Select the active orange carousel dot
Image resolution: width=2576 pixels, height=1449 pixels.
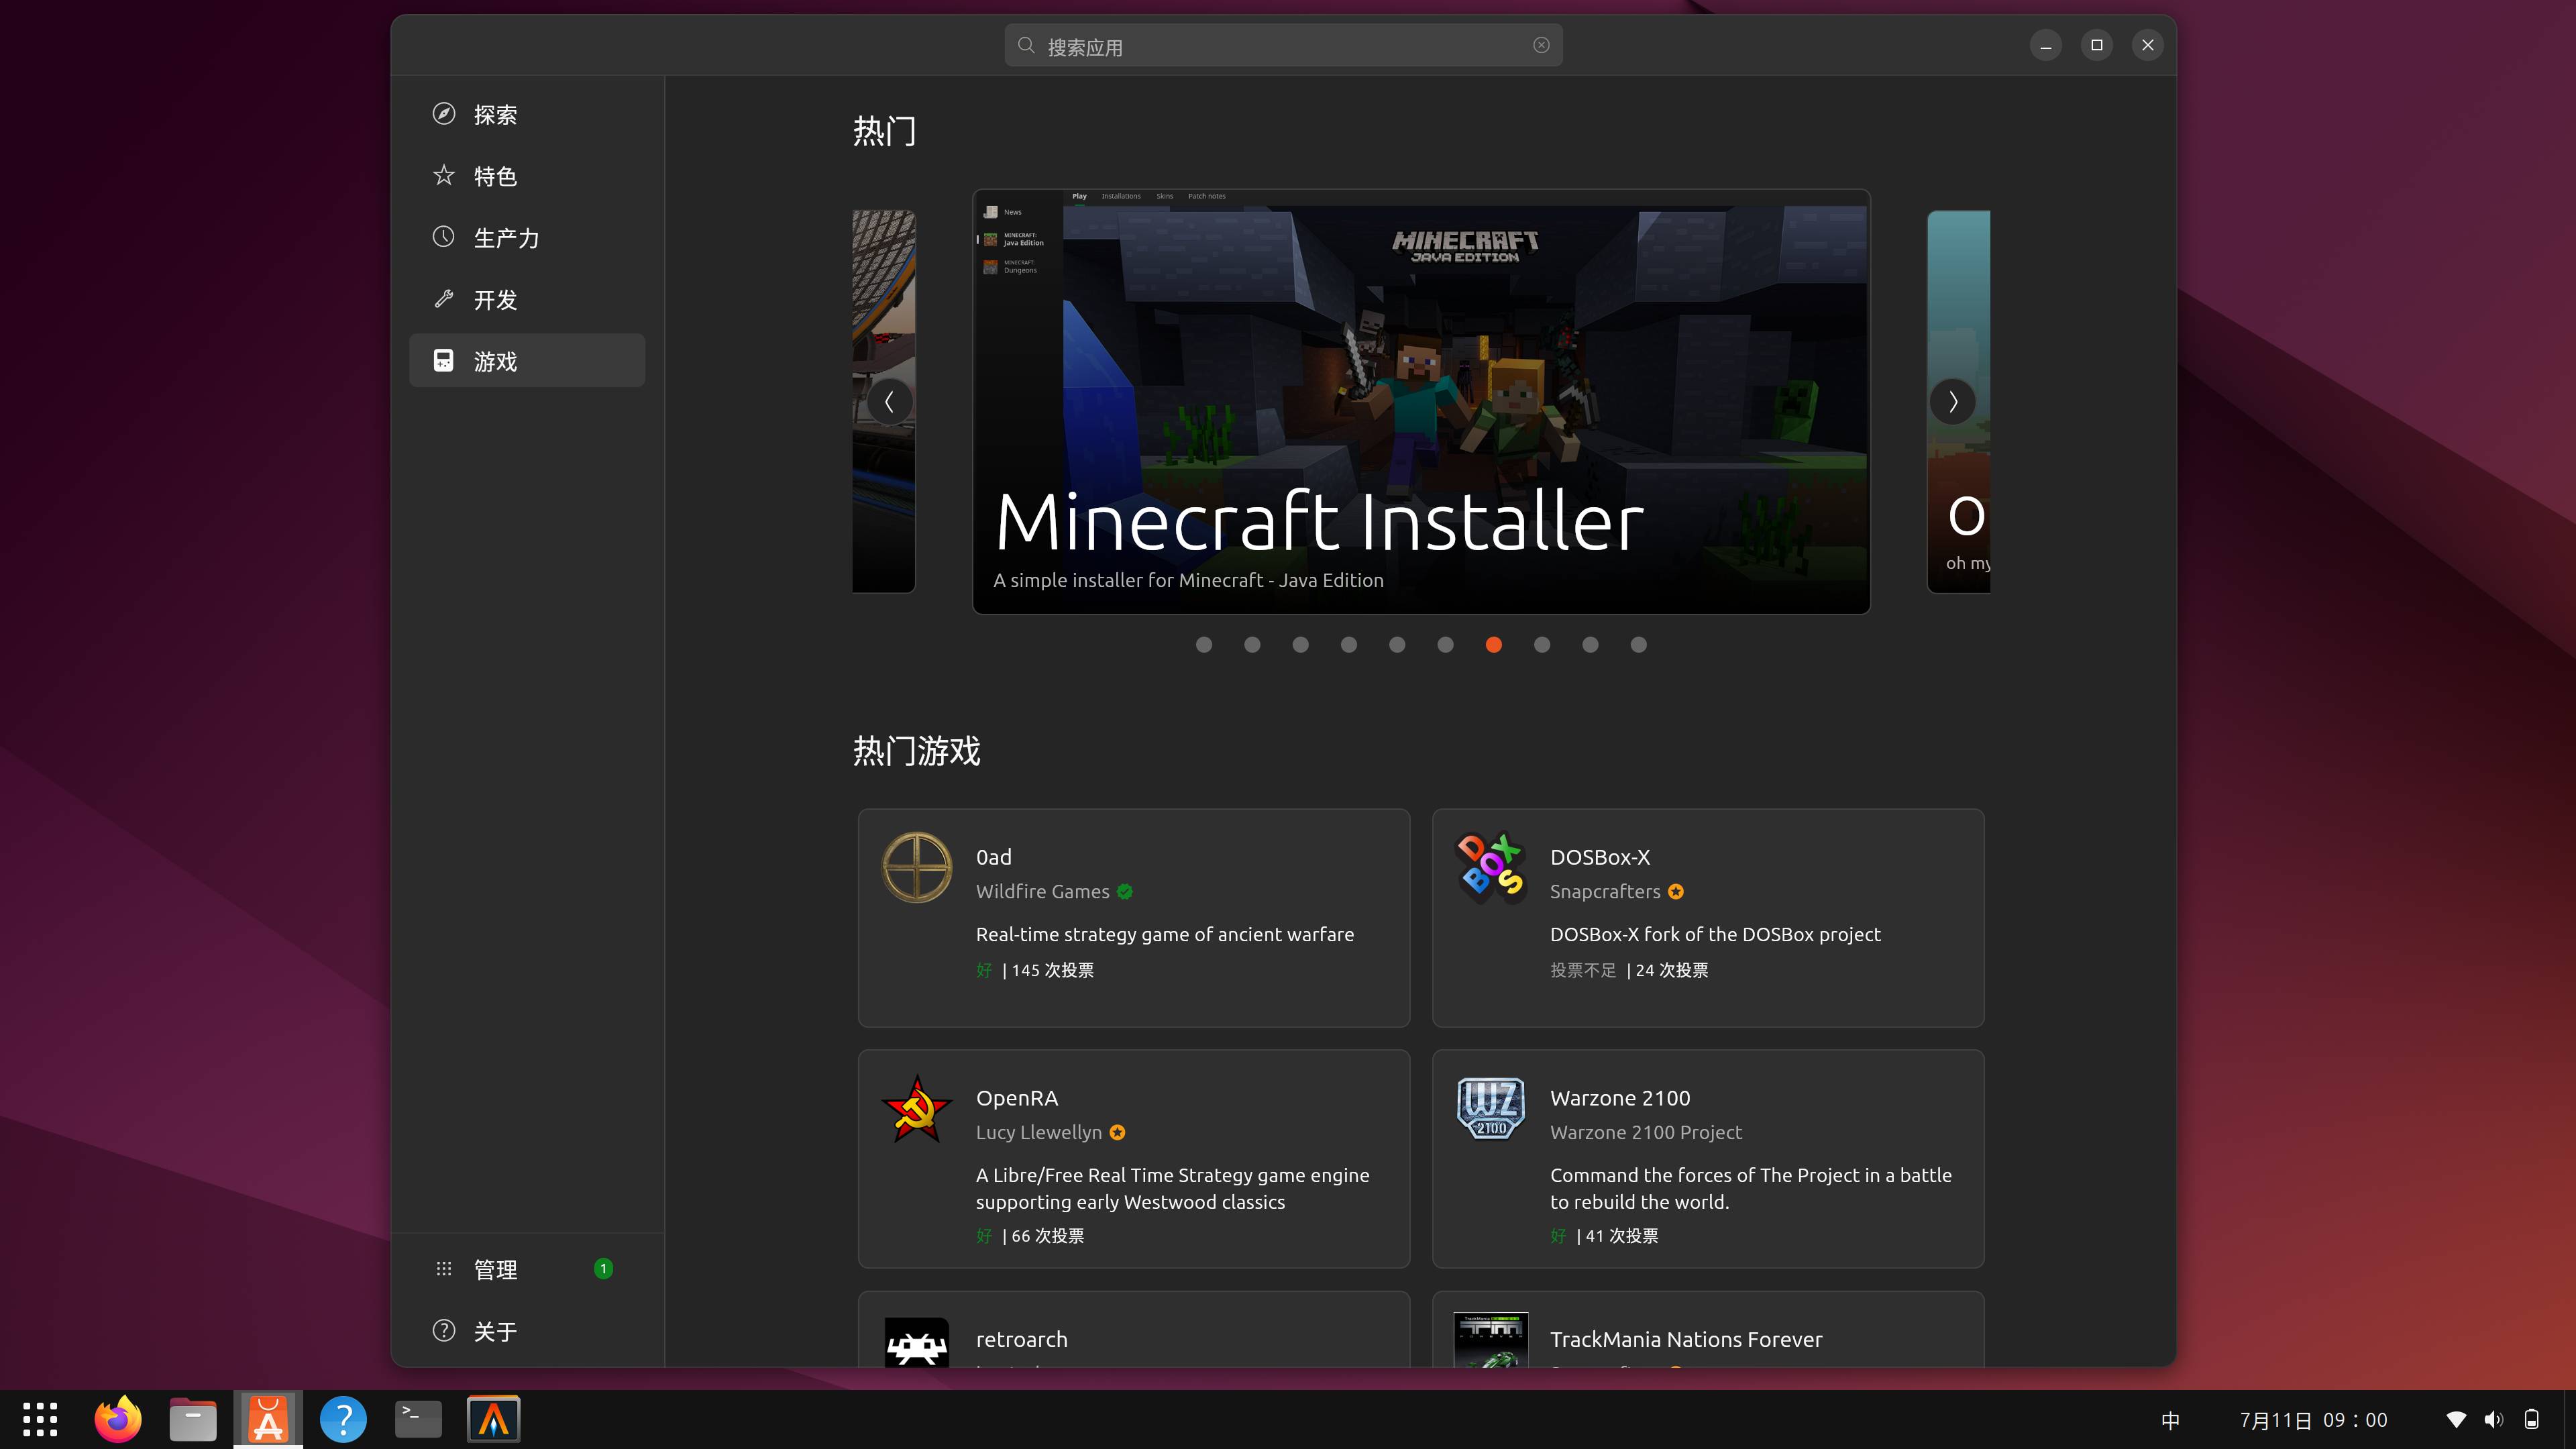click(1494, 645)
